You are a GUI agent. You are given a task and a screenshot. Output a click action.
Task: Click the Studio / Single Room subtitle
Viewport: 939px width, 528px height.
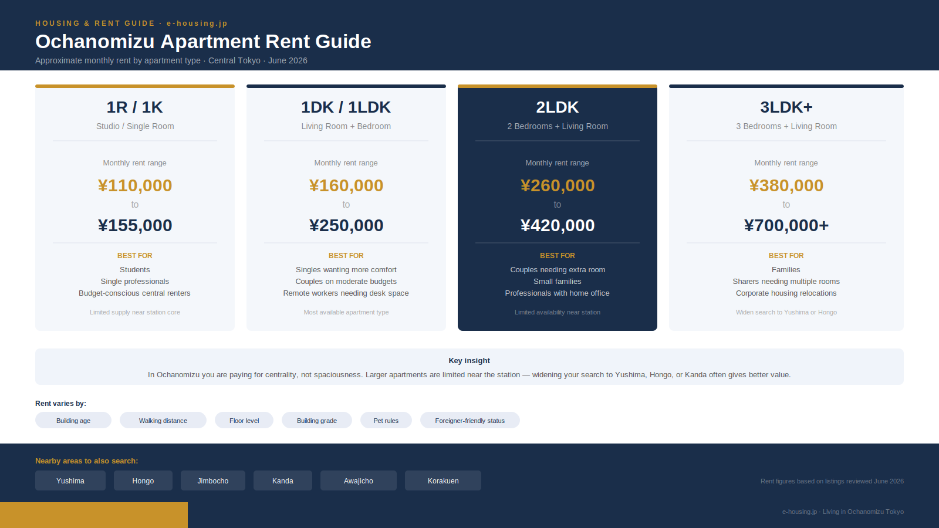click(x=135, y=126)
